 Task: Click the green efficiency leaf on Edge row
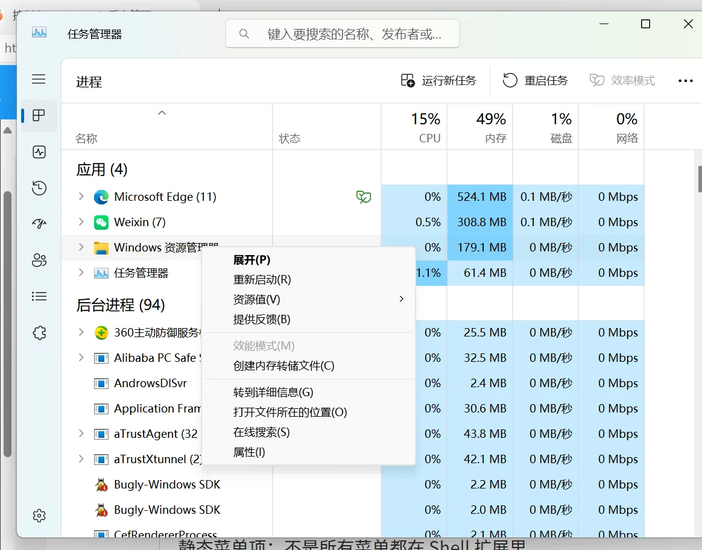coord(364,197)
